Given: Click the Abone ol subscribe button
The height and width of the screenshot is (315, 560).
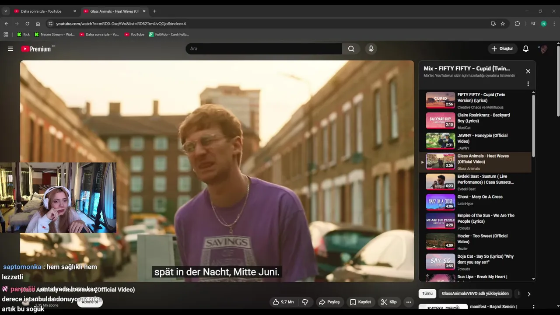Looking at the screenshot, I should [x=90, y=302].
